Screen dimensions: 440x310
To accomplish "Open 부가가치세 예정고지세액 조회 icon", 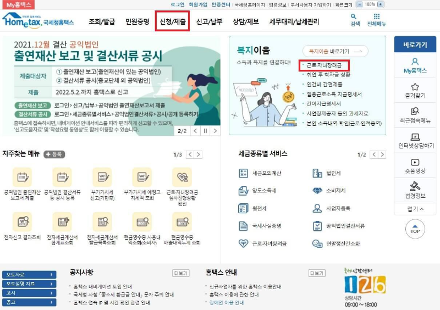I will tap(142, 177).
